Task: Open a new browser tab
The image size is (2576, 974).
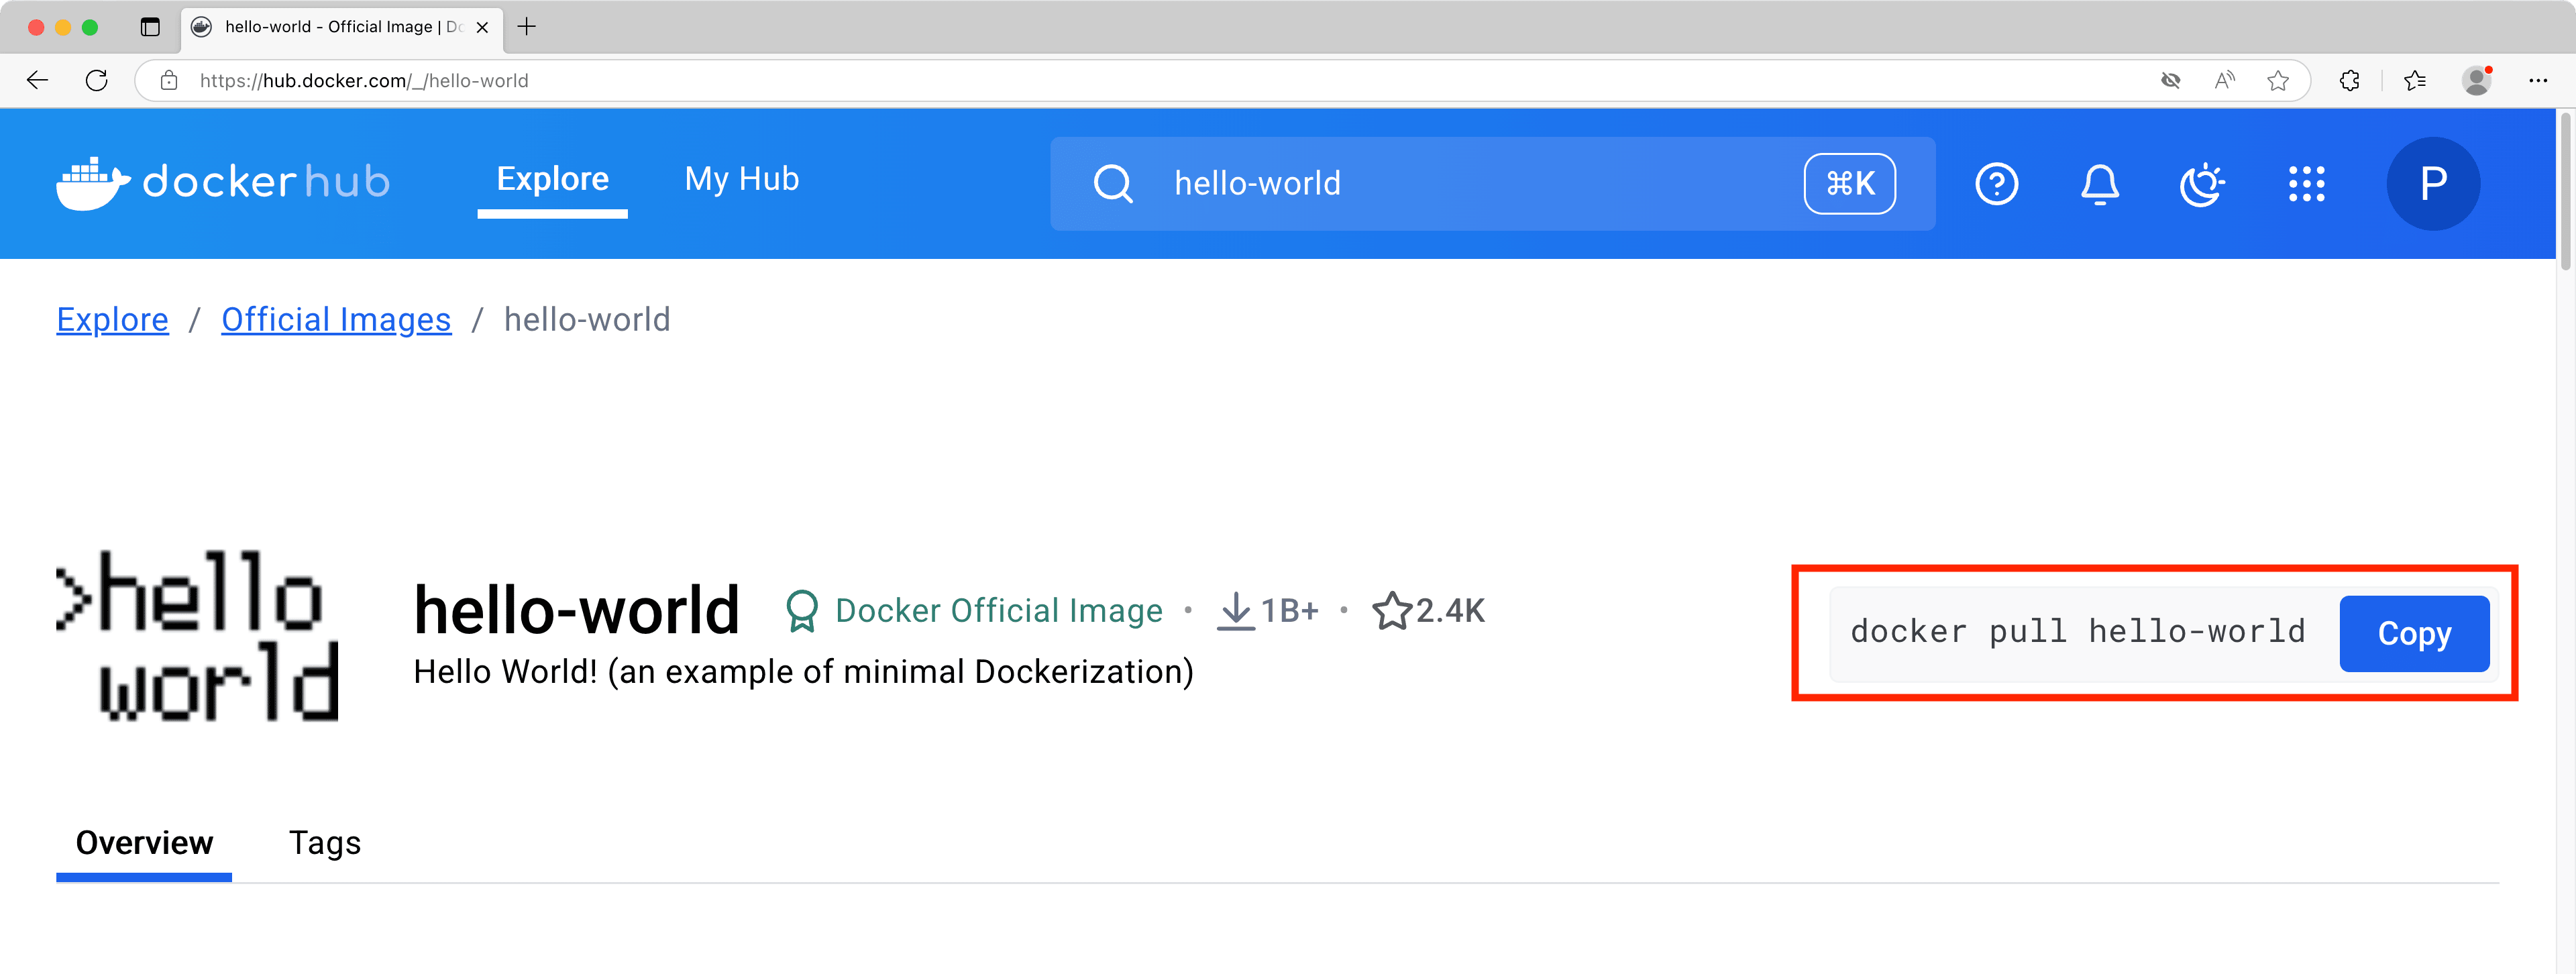Action: pyautogui.click(x=527, y=27)
